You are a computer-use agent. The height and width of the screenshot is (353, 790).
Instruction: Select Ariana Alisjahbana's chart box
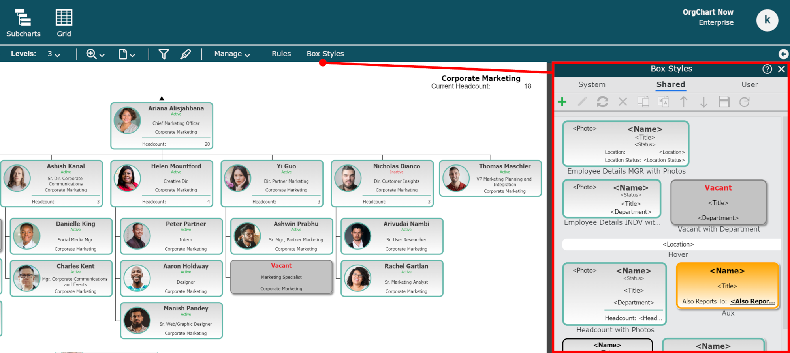(x=162, y=126)
